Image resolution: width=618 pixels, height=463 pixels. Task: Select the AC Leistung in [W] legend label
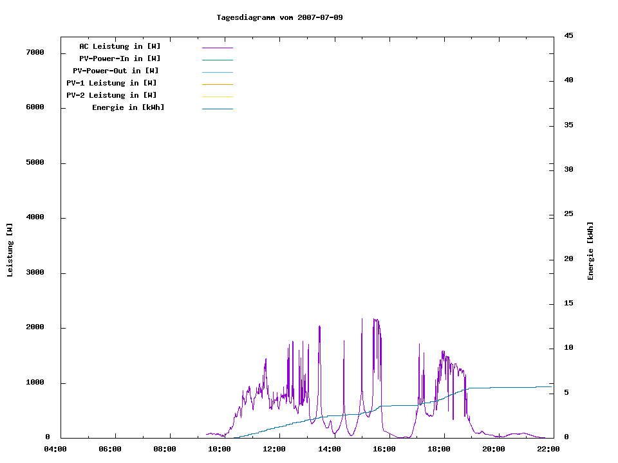tap(120, 46)
